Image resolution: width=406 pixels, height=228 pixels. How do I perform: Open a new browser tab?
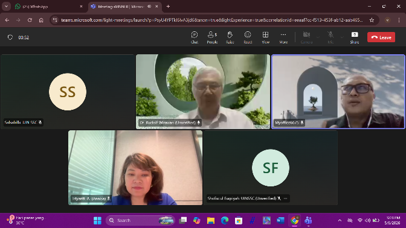[168, 7]
